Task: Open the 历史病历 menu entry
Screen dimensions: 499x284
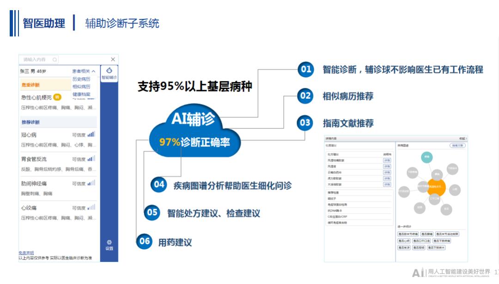Action: [82, 79]
